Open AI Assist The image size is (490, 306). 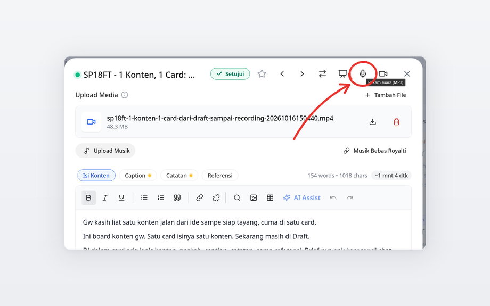(x=301, y=197)
